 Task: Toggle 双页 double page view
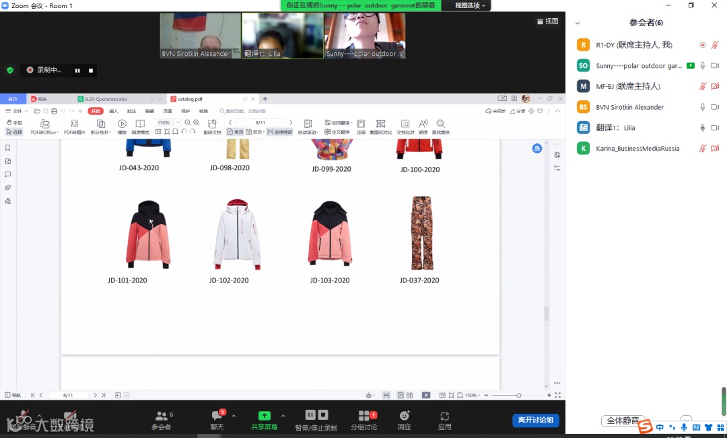coord(254,132)
